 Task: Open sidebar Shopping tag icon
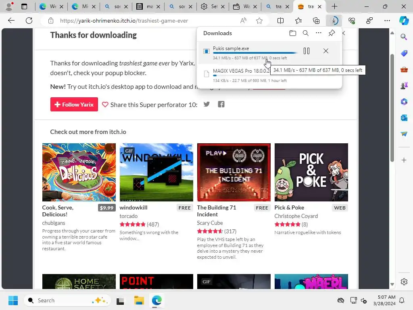click(x=404, y=53)
